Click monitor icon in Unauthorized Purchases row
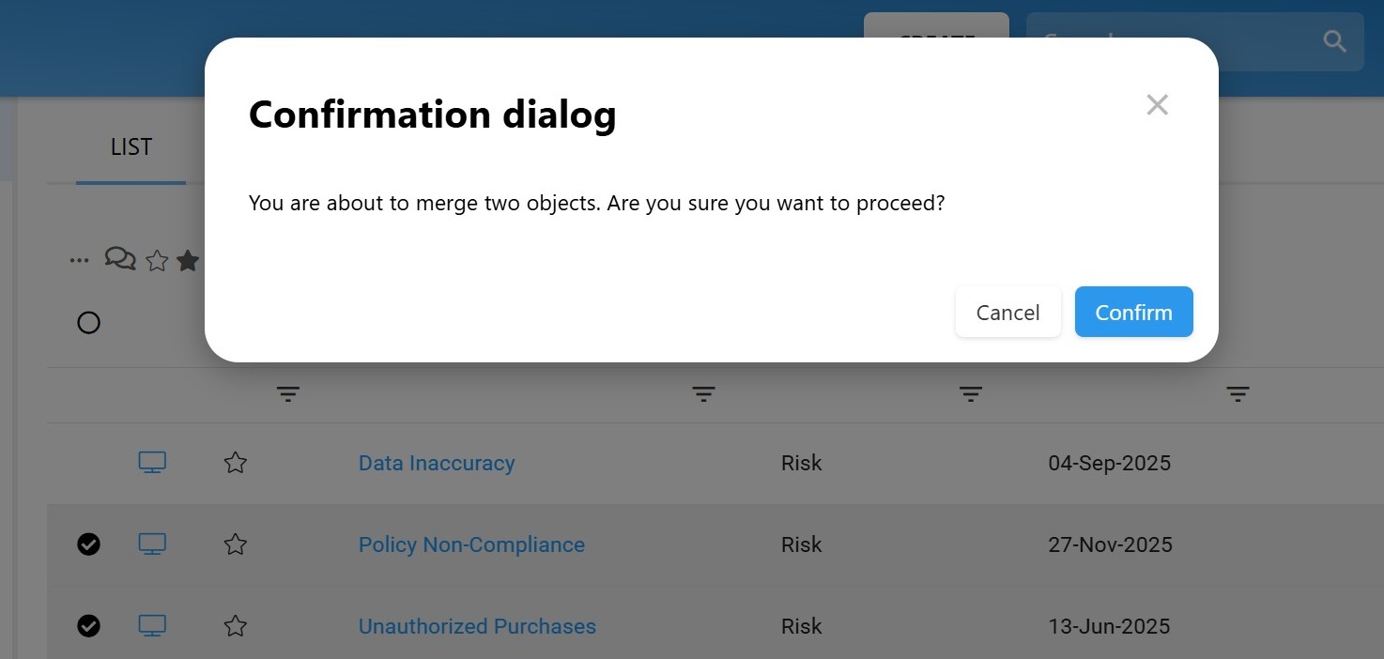1384x659 pixels. point(152,626)
